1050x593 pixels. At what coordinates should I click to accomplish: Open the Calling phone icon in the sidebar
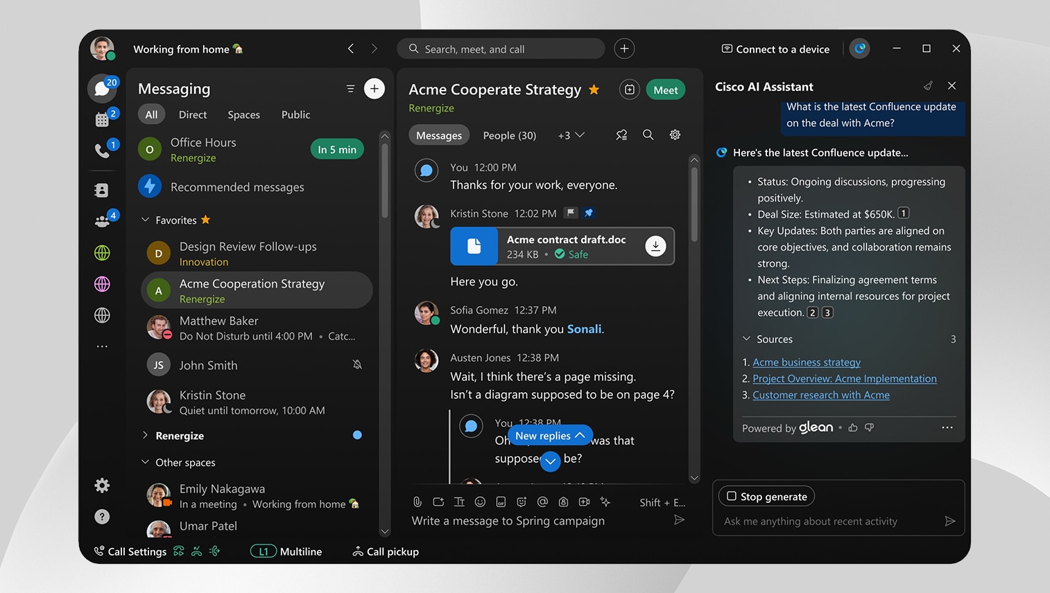(x=102, y=150)
